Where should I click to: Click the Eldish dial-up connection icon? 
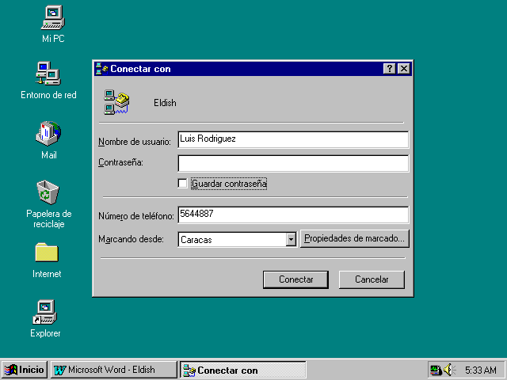(x=116, y=102)
